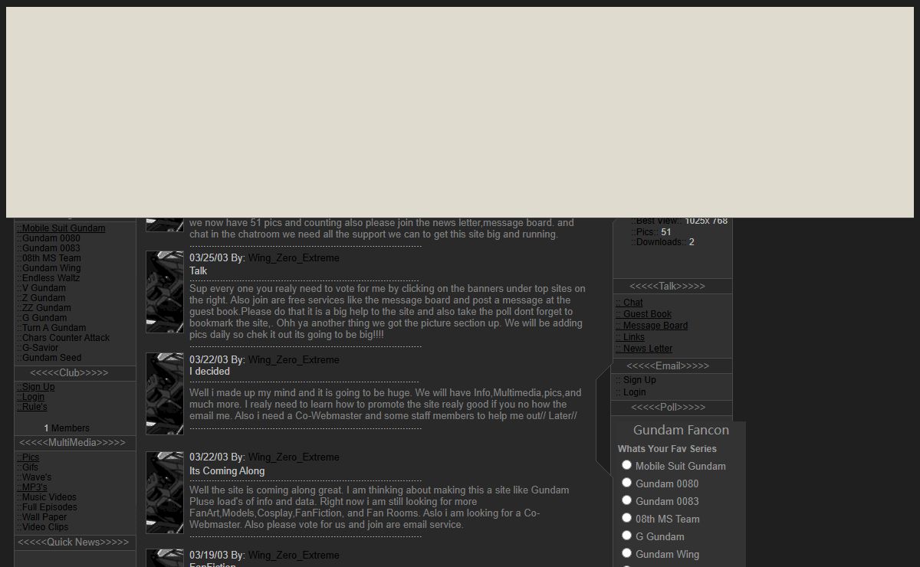Click the large blank banner area at top
Image resolution: width=920 pixels, height=567 pixels.
click(x=460, y=113)
